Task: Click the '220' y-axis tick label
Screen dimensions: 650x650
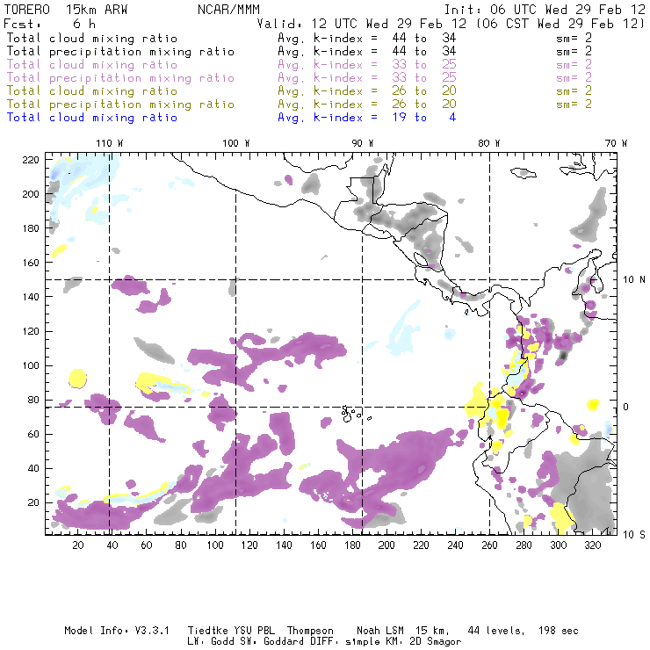Action: pos(31,160)
